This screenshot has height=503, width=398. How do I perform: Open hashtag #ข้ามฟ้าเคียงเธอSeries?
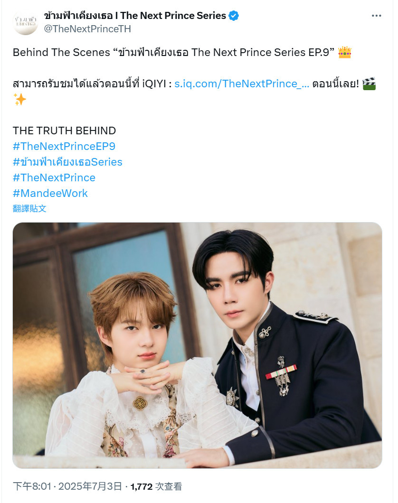point(68,162)
